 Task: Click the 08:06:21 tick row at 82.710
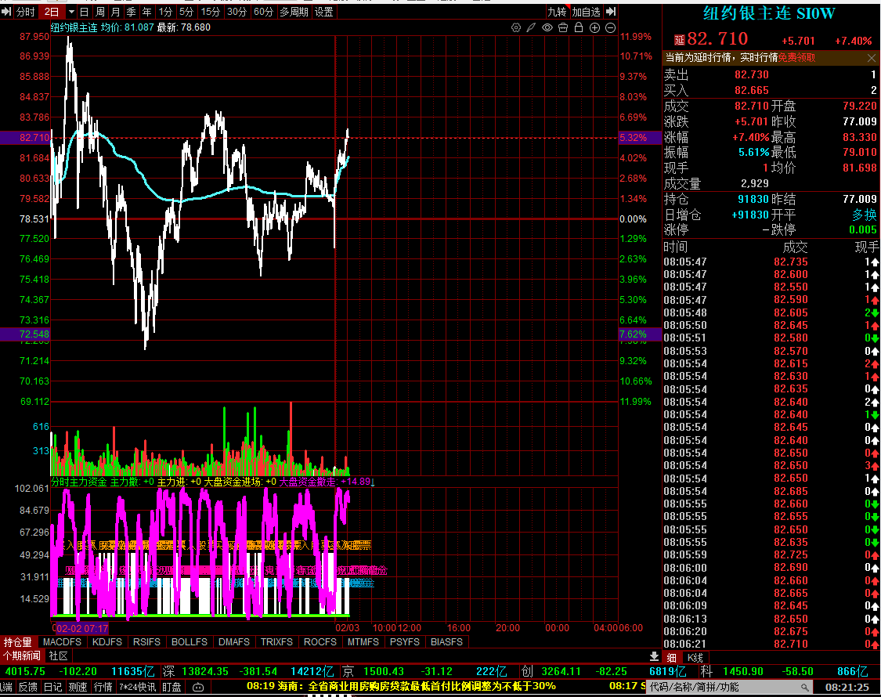771,644
